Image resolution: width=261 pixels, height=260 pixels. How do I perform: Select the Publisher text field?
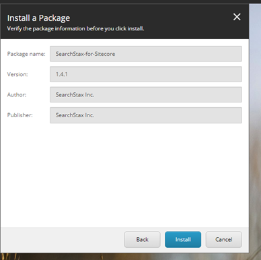click(x=146, y=115)
